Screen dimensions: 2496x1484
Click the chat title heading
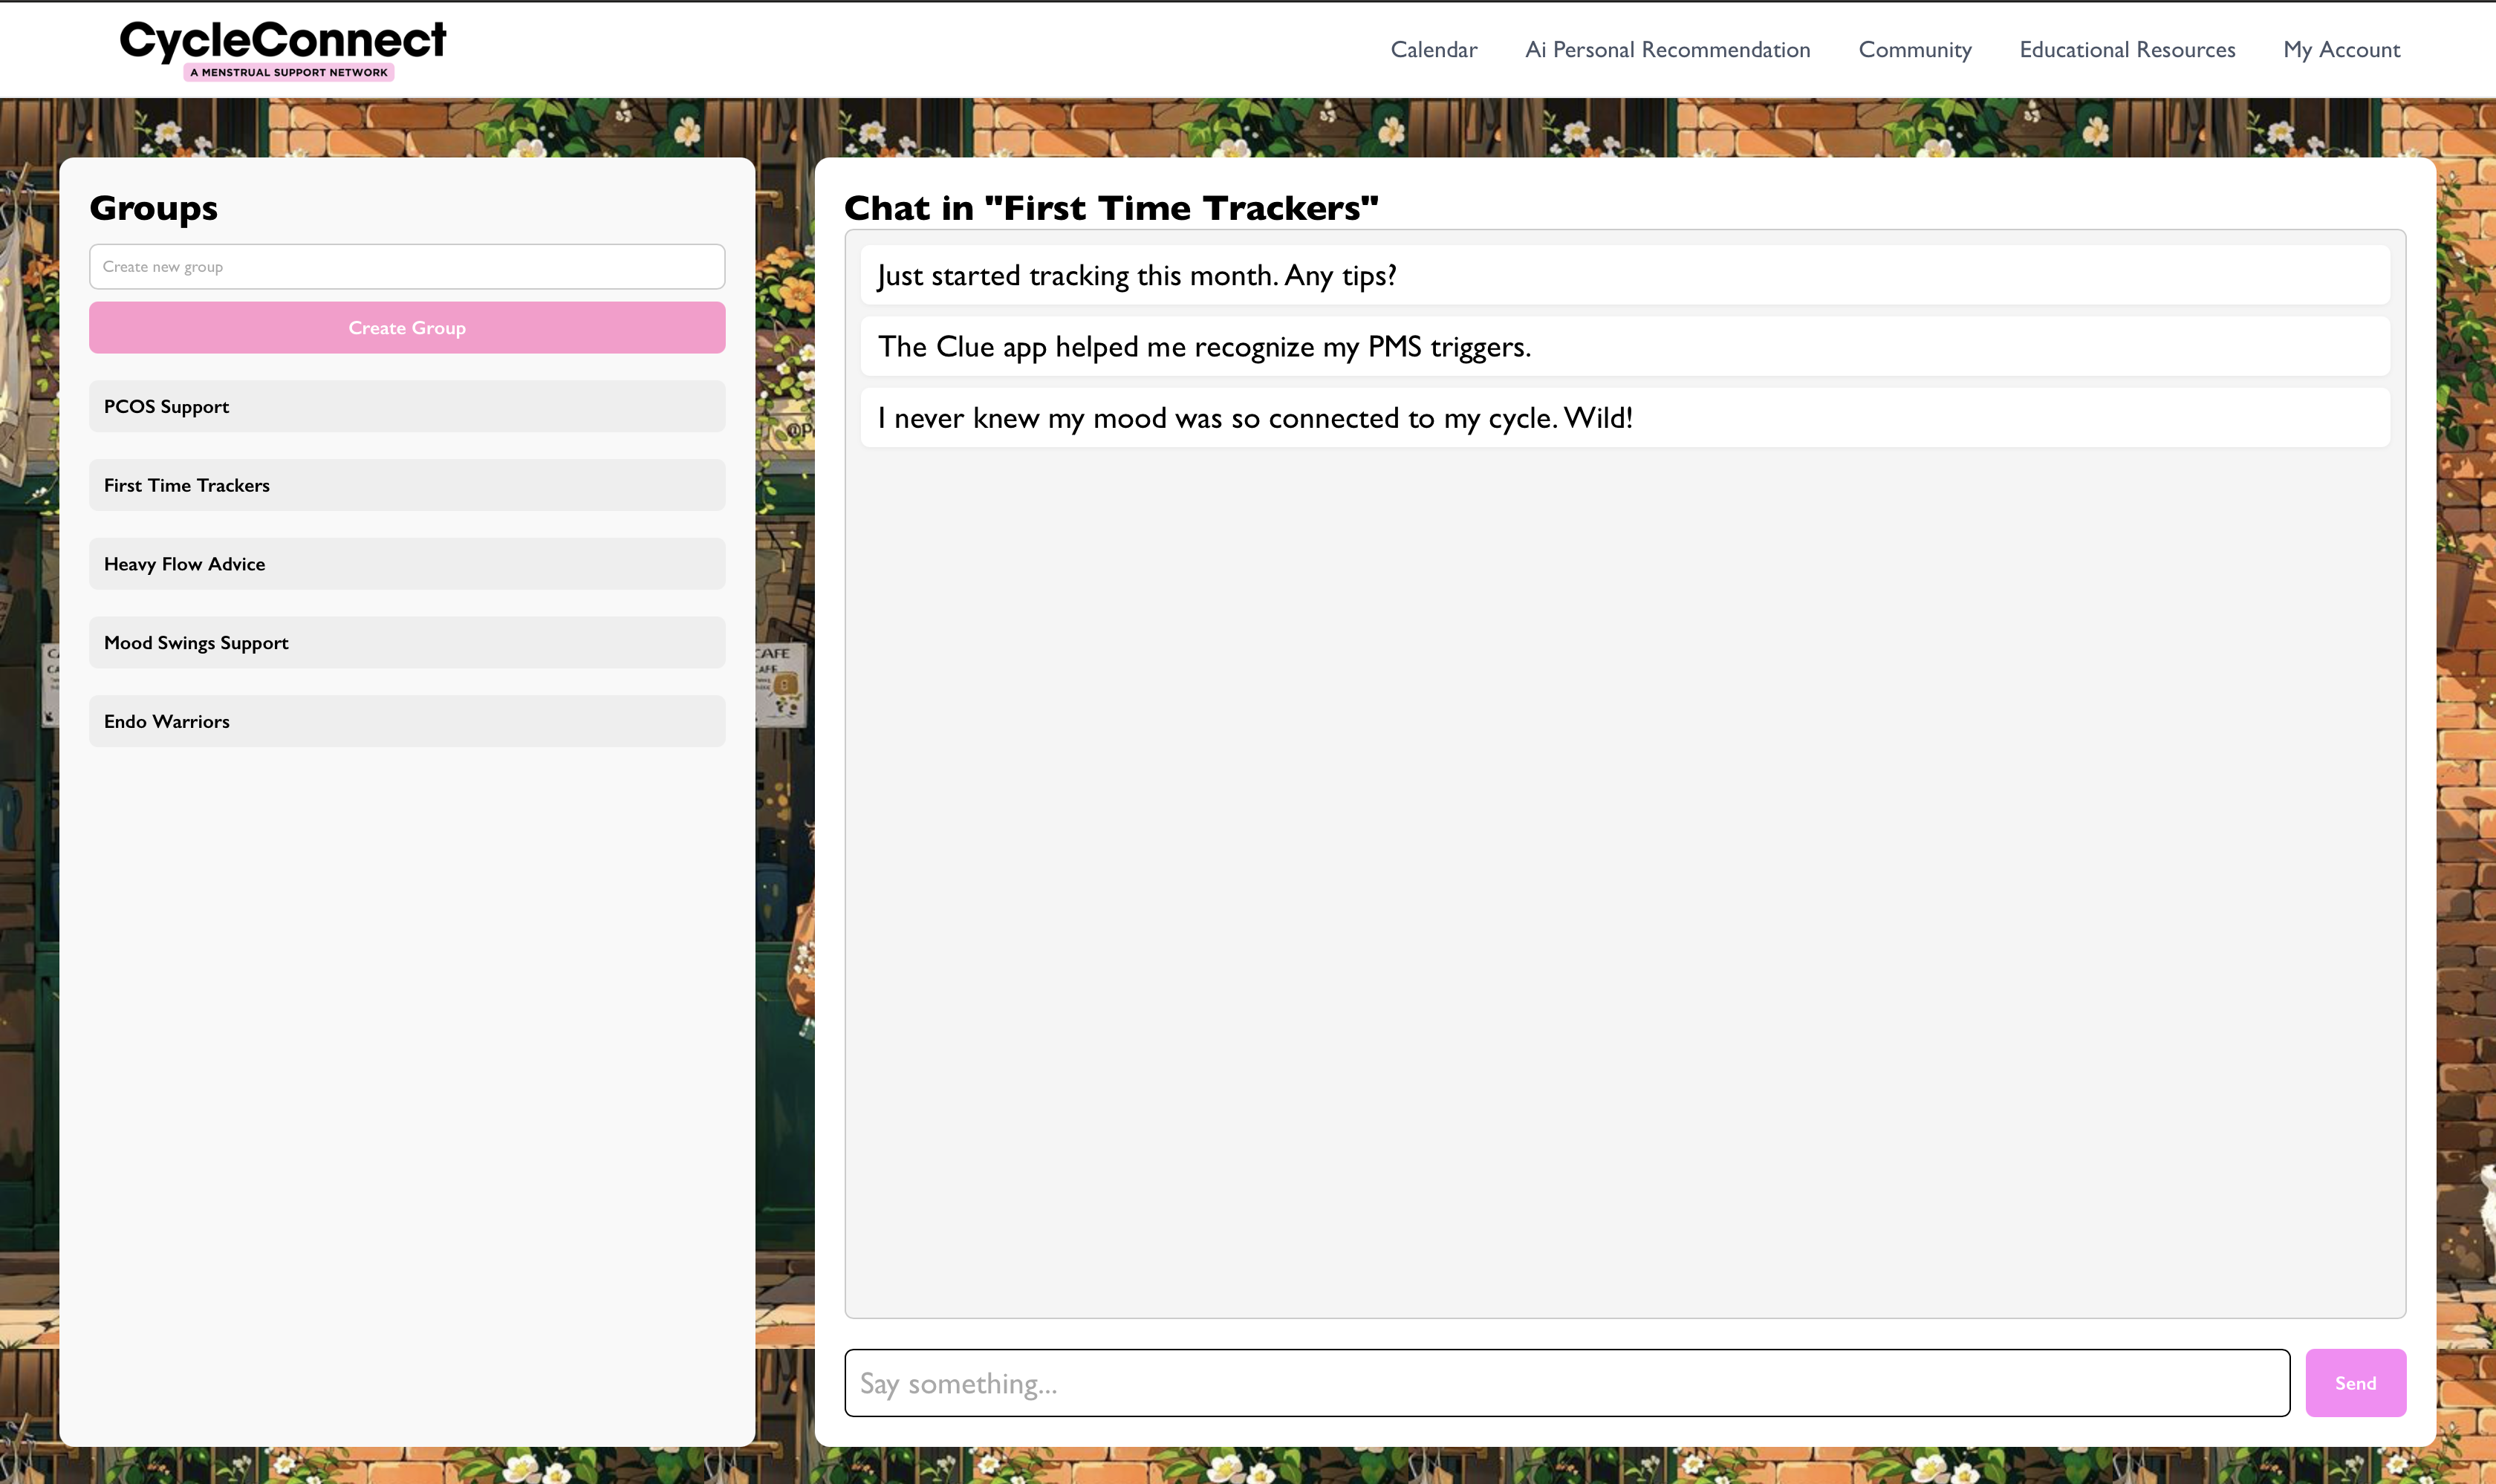pyautogui.click(x=1110, y=208)
